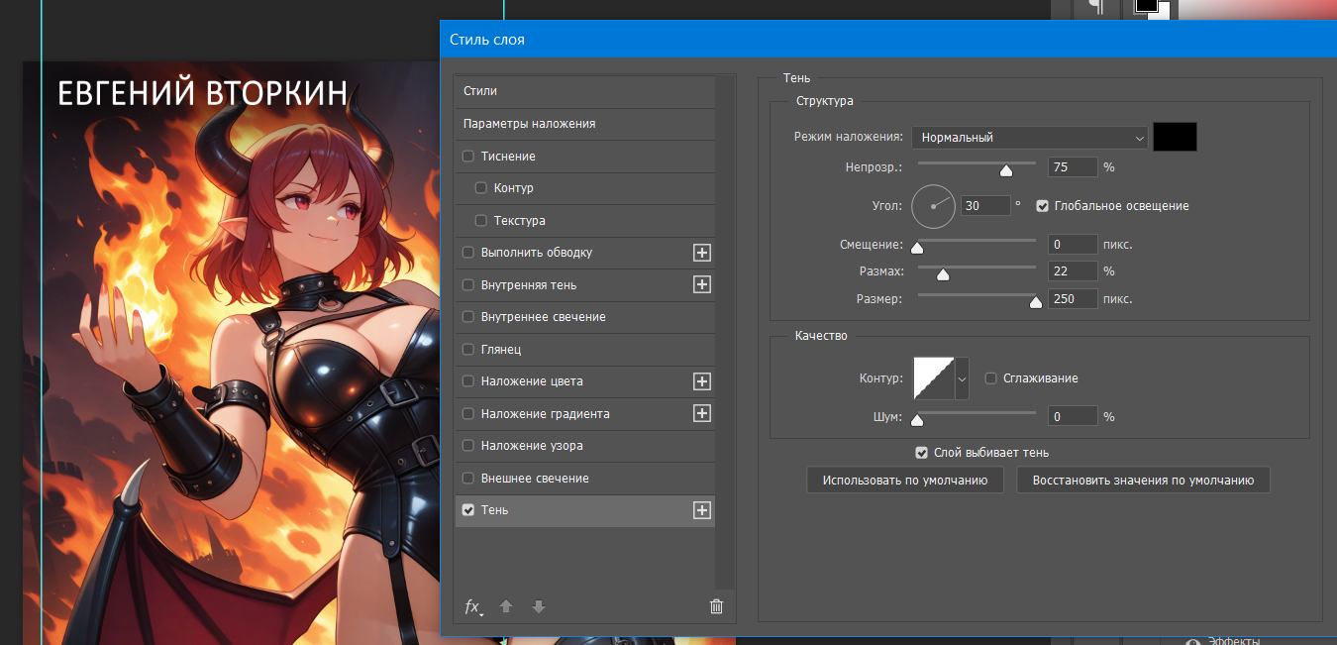1337x645 pixels.
Task: Expand the Контур preset picker arrow
Action: point(961,378)
